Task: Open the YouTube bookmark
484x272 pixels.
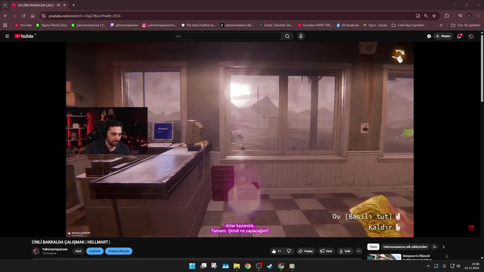Action: click(23, 25)
